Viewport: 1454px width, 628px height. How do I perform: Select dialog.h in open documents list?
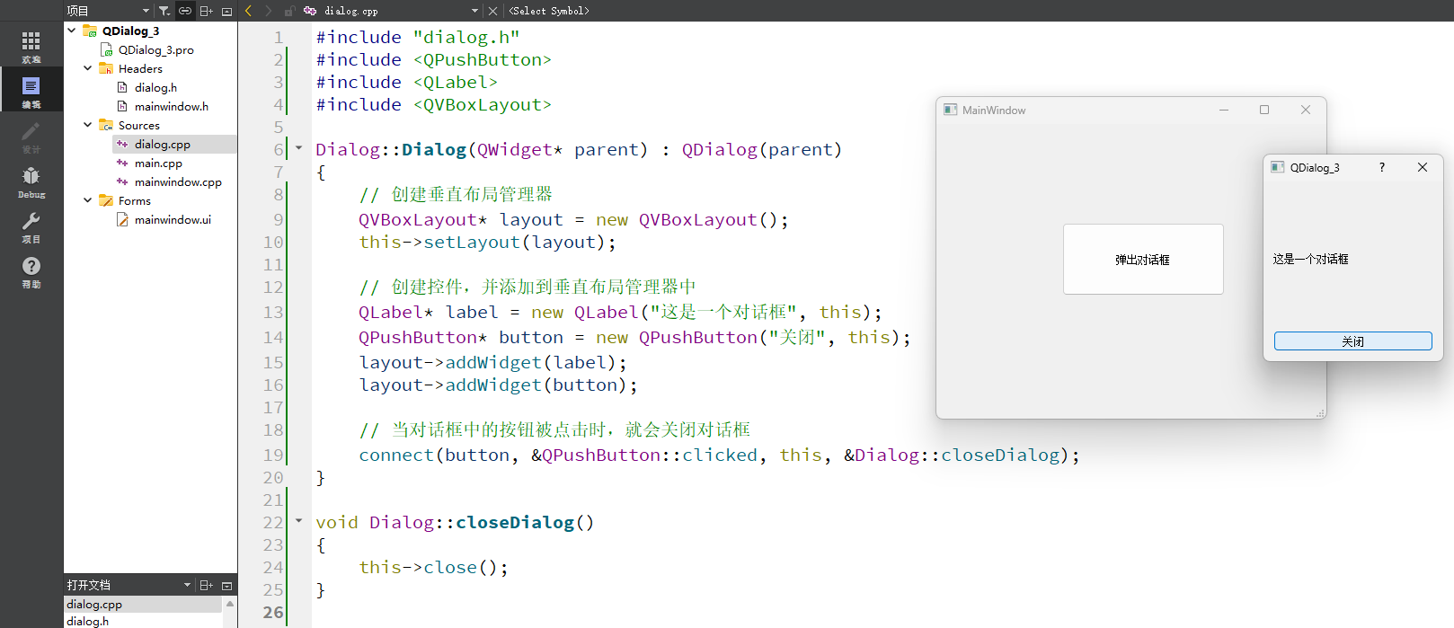point(143,621)
